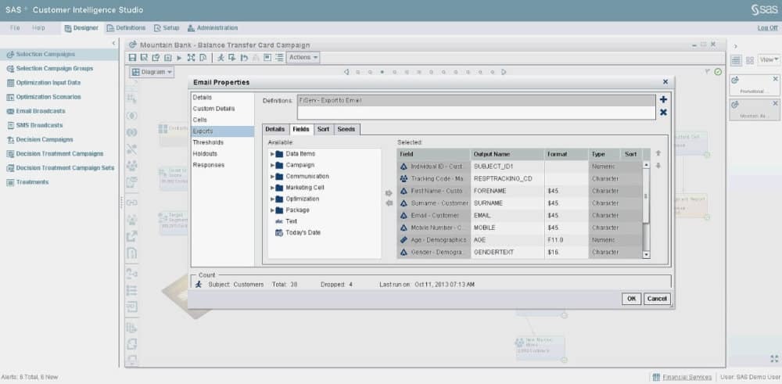Click the Today's Date calendar icon
This screenshot has width=782, height=384.
click(278, 232)
